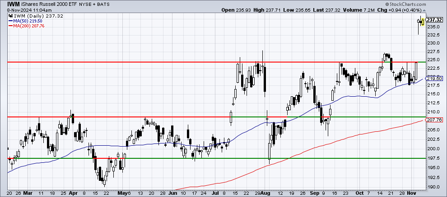Click the 225.0 y-axis label
Image resolution: width=447 pixels, height=197 pixels.
(433, 60)
